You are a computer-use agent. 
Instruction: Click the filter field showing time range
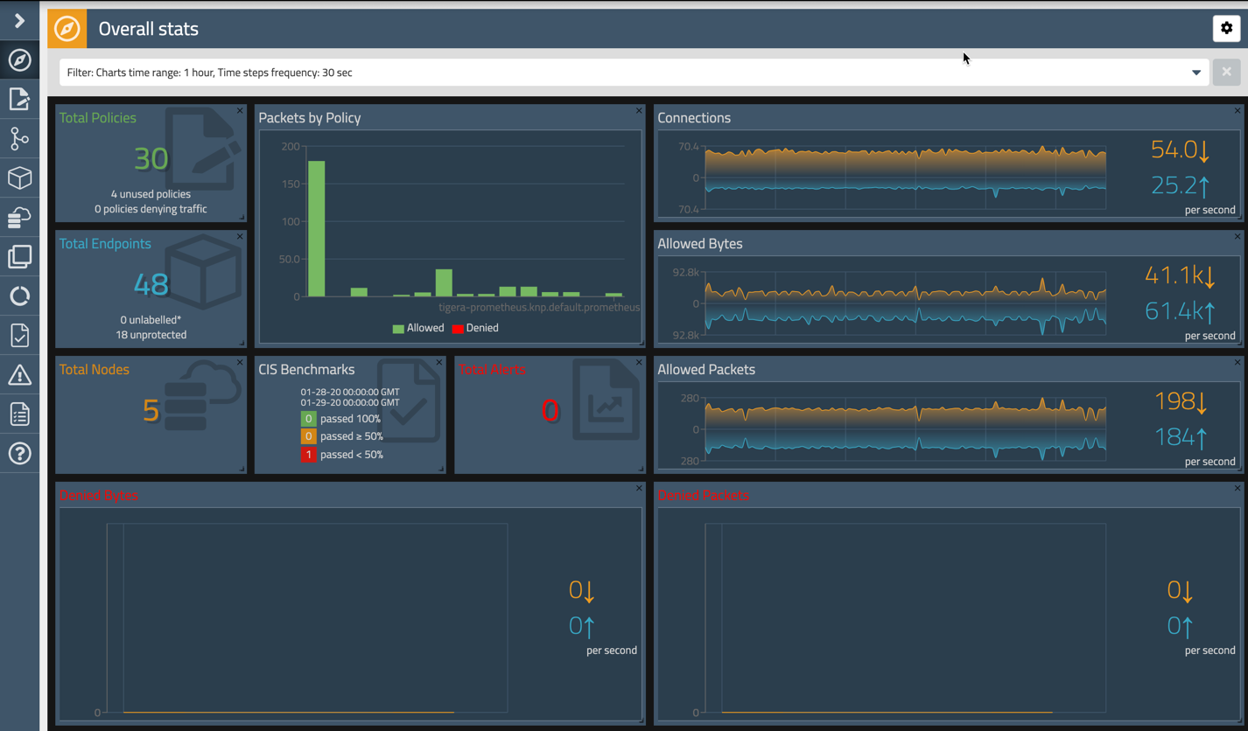[x=634, y=73]
